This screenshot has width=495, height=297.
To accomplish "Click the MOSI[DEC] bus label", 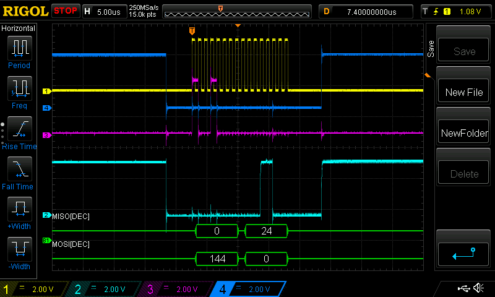I will 71,244.
